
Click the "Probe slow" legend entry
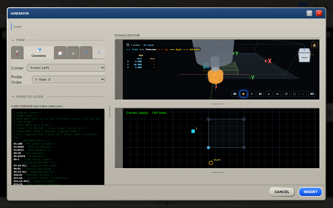pos(149,49)
